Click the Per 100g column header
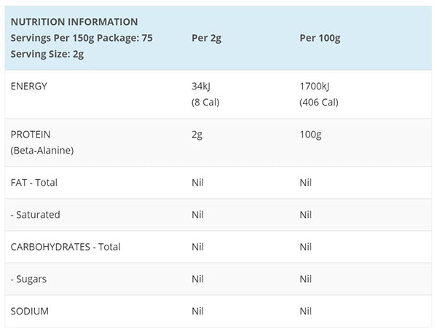 (320, 38)
